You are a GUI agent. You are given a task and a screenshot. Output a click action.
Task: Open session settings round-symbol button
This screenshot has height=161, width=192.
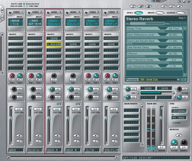click(x=172, y=6)
